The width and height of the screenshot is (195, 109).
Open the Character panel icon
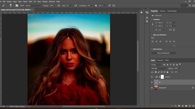click(147, 18)
